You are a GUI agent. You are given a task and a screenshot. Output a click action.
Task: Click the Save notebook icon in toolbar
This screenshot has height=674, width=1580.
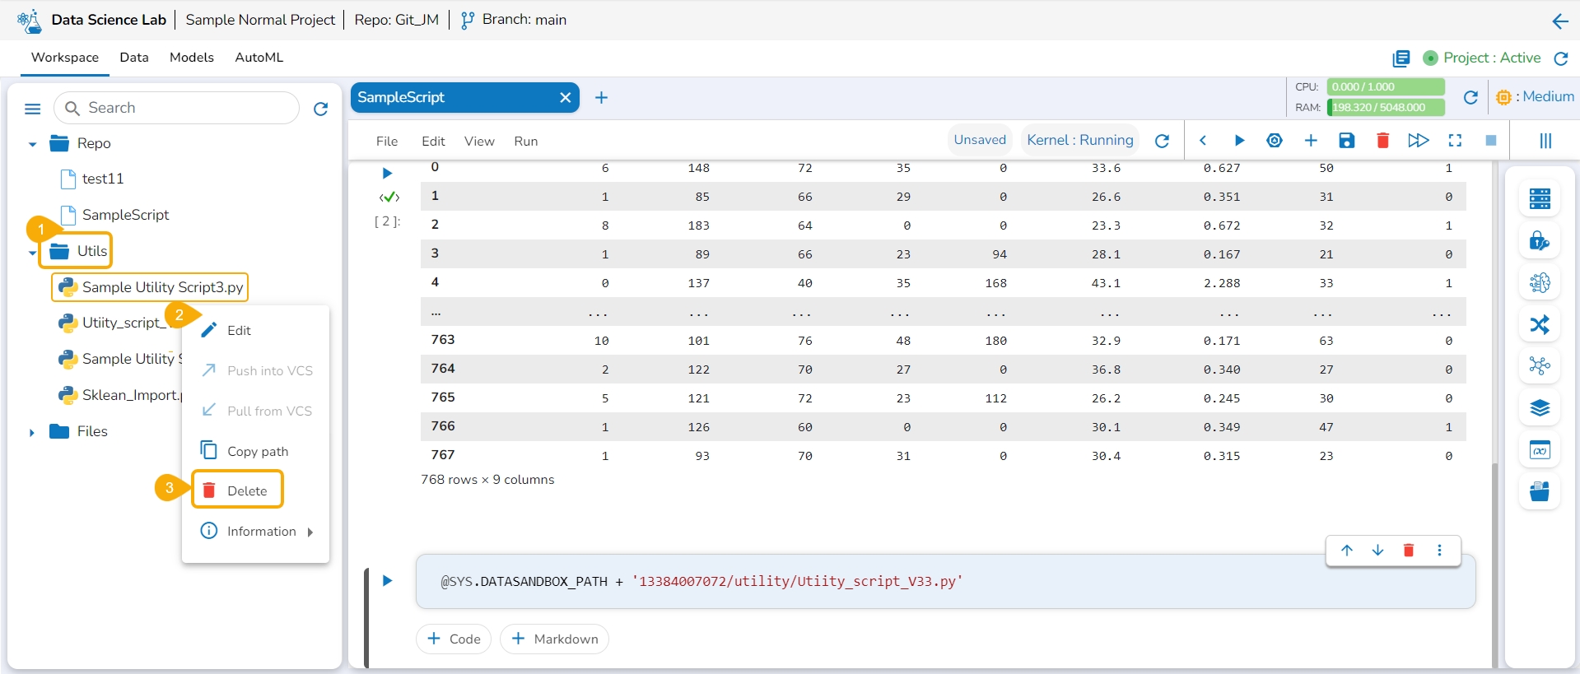coord(1346,141)
